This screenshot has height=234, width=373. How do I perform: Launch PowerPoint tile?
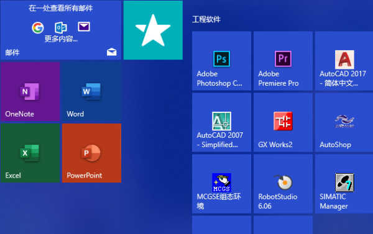coord(91,153)
